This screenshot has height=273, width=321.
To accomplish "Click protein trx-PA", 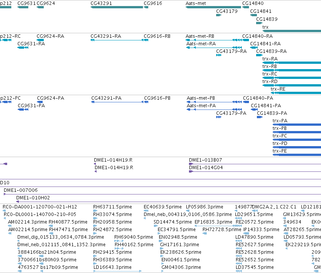I will [x=280, y=121].
